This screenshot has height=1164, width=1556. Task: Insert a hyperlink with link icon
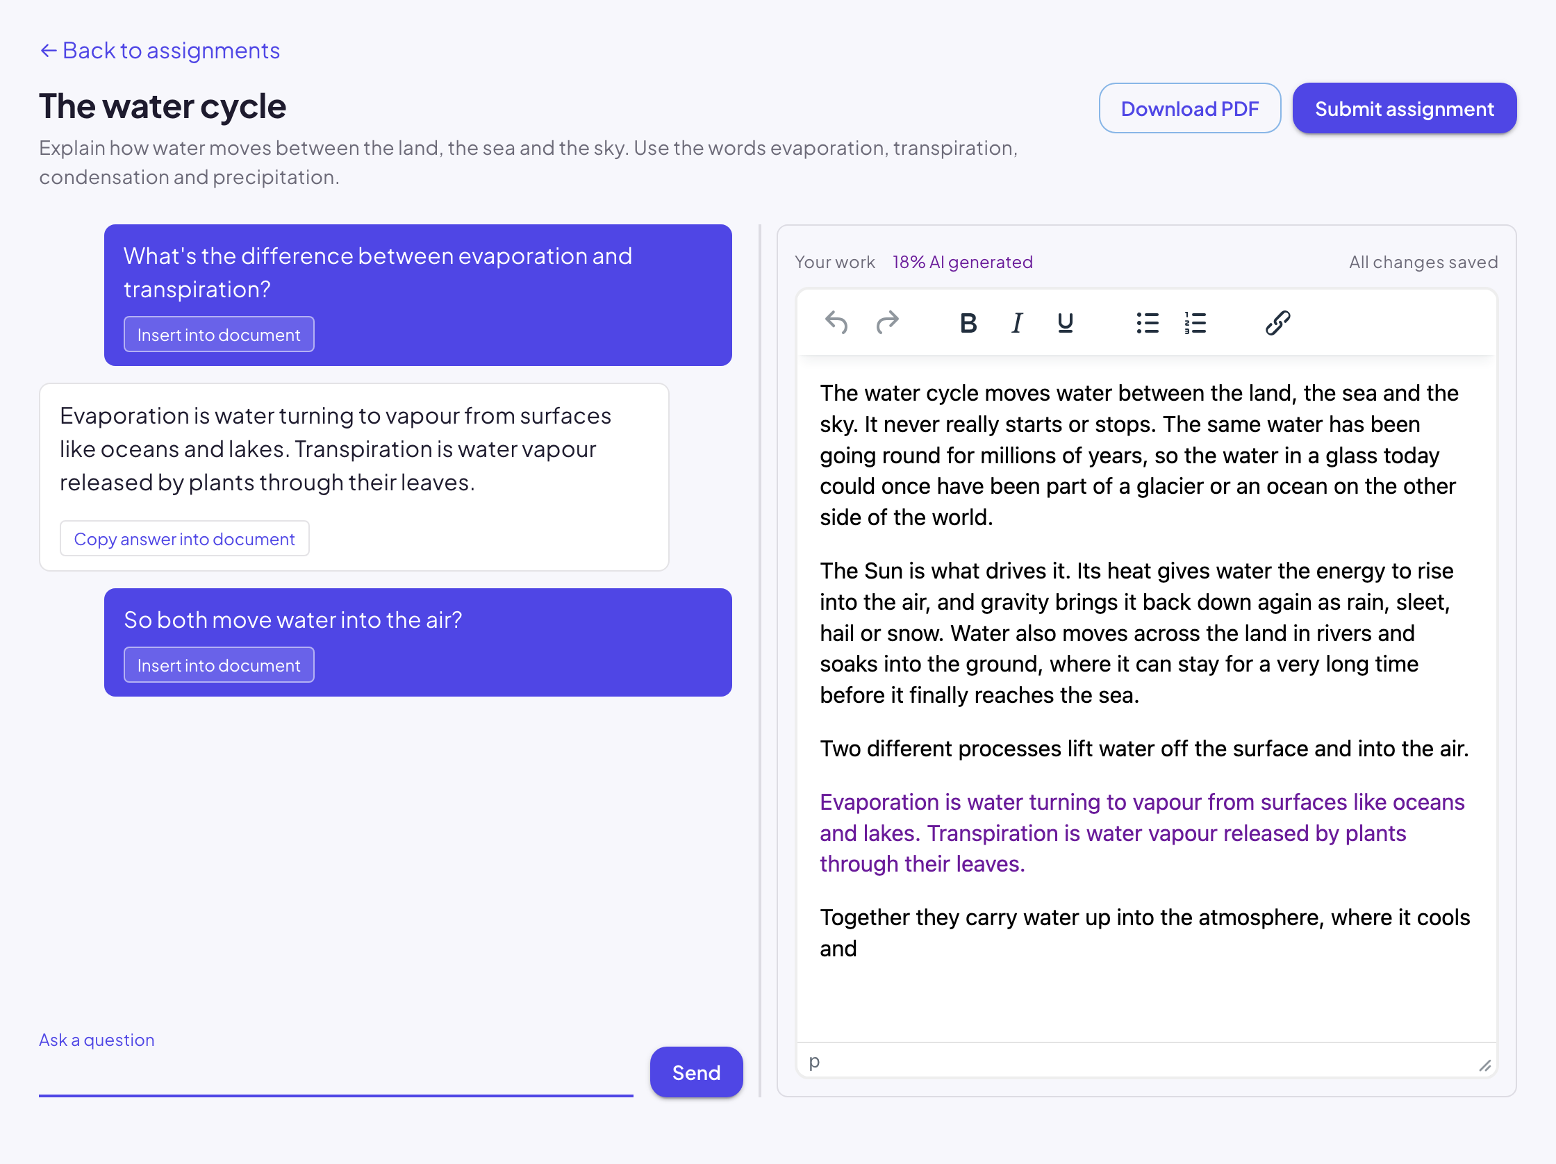tap(1277, 323)
